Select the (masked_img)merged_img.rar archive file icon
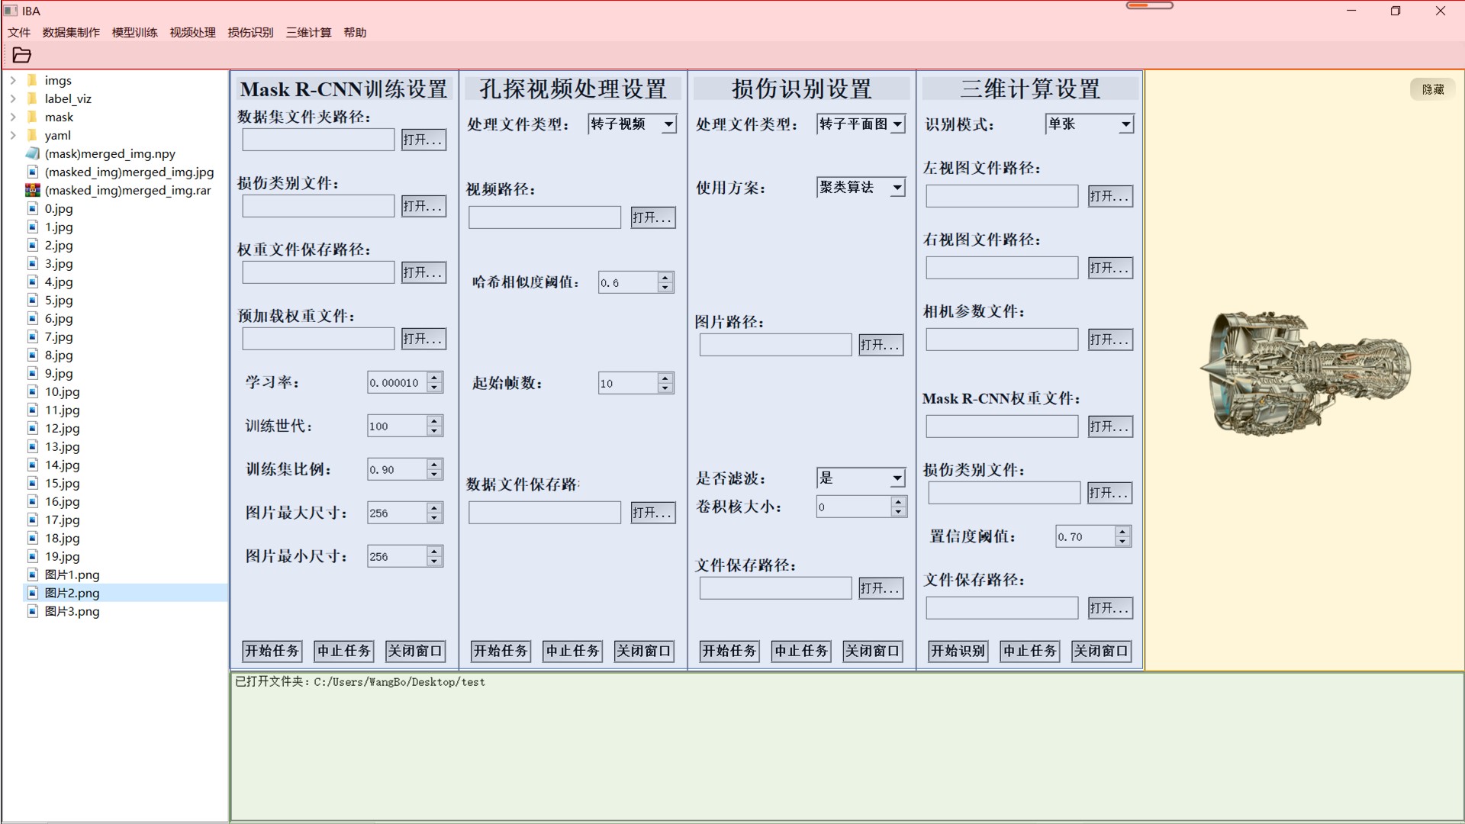This screenshot has height=824, width=1465. [33, 190]
